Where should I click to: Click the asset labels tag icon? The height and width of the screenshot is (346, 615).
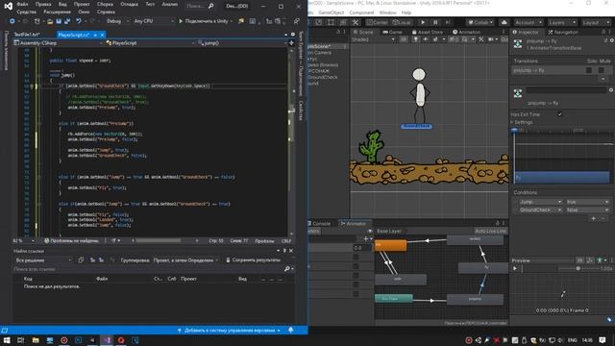[x=609, y=320]
